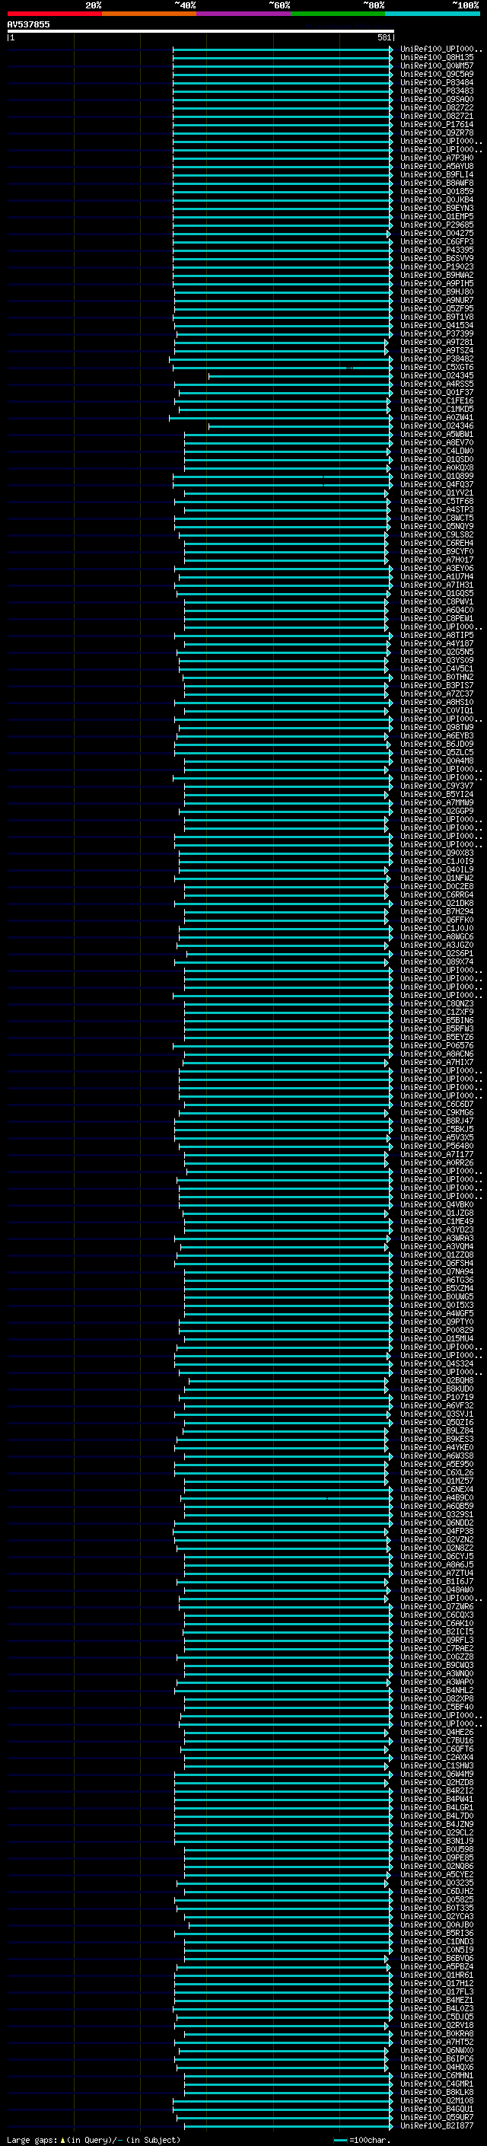This screenshot has height=2146, width=487.
Task: Click the alignment bar for UniRef100_C5XGT6
Action: (282, 368)
